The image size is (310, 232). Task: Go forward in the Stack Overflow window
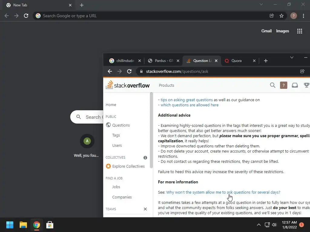pos(119,71)
